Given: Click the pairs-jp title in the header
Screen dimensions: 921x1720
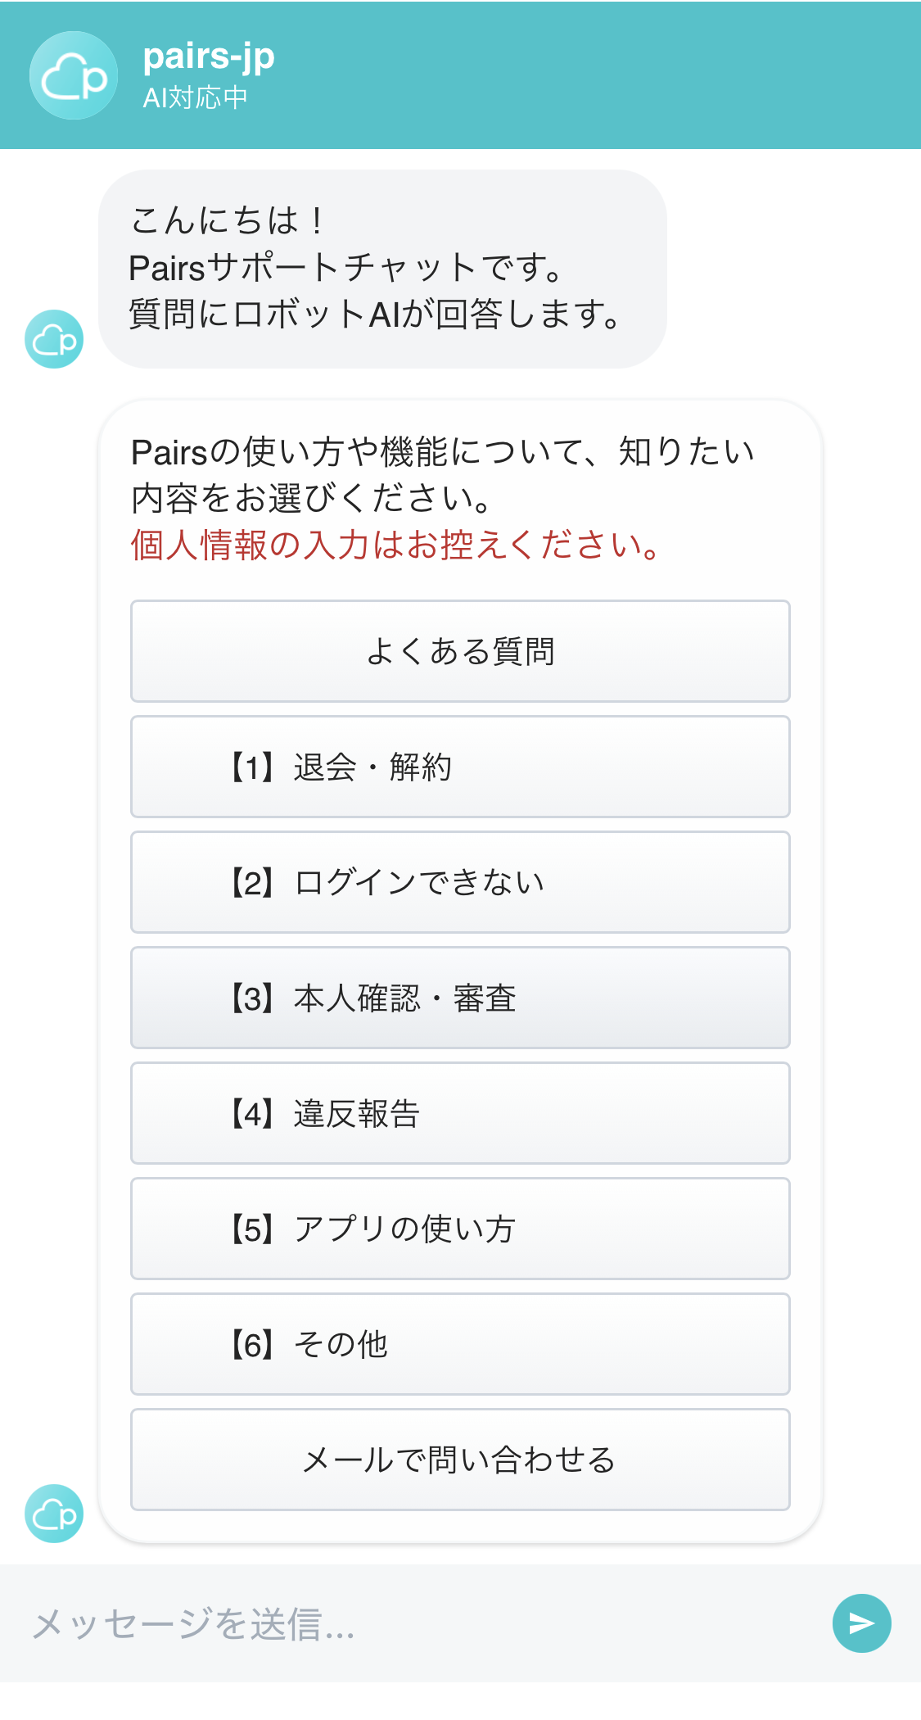Looking at the screenshot, I should [x=209, y=56].
